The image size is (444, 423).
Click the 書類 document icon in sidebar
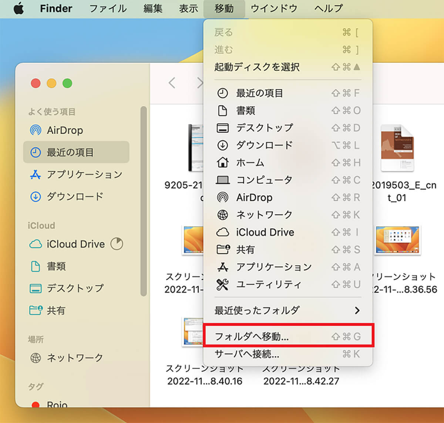(x=36, y=266)
